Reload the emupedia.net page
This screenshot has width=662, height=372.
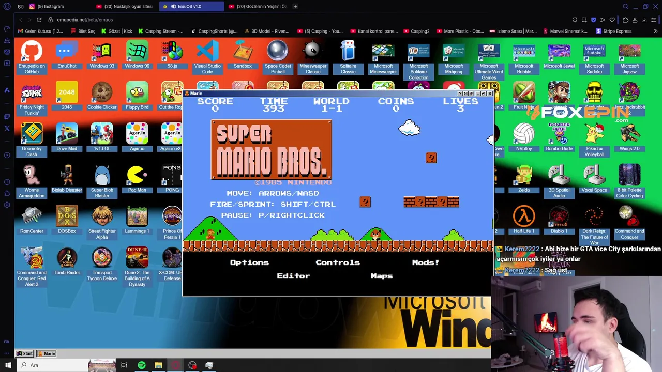point(39,20)
